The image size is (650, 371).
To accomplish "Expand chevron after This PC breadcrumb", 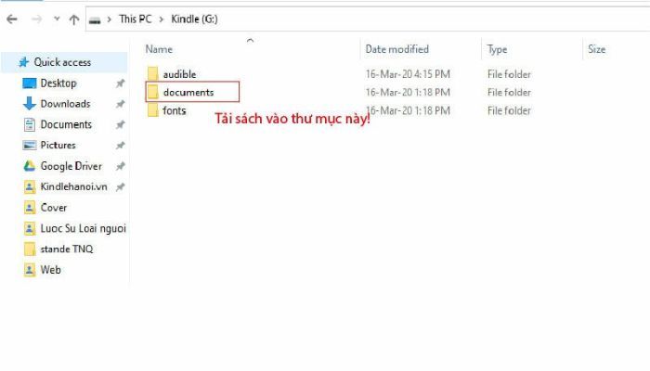I will pos(162,19).
